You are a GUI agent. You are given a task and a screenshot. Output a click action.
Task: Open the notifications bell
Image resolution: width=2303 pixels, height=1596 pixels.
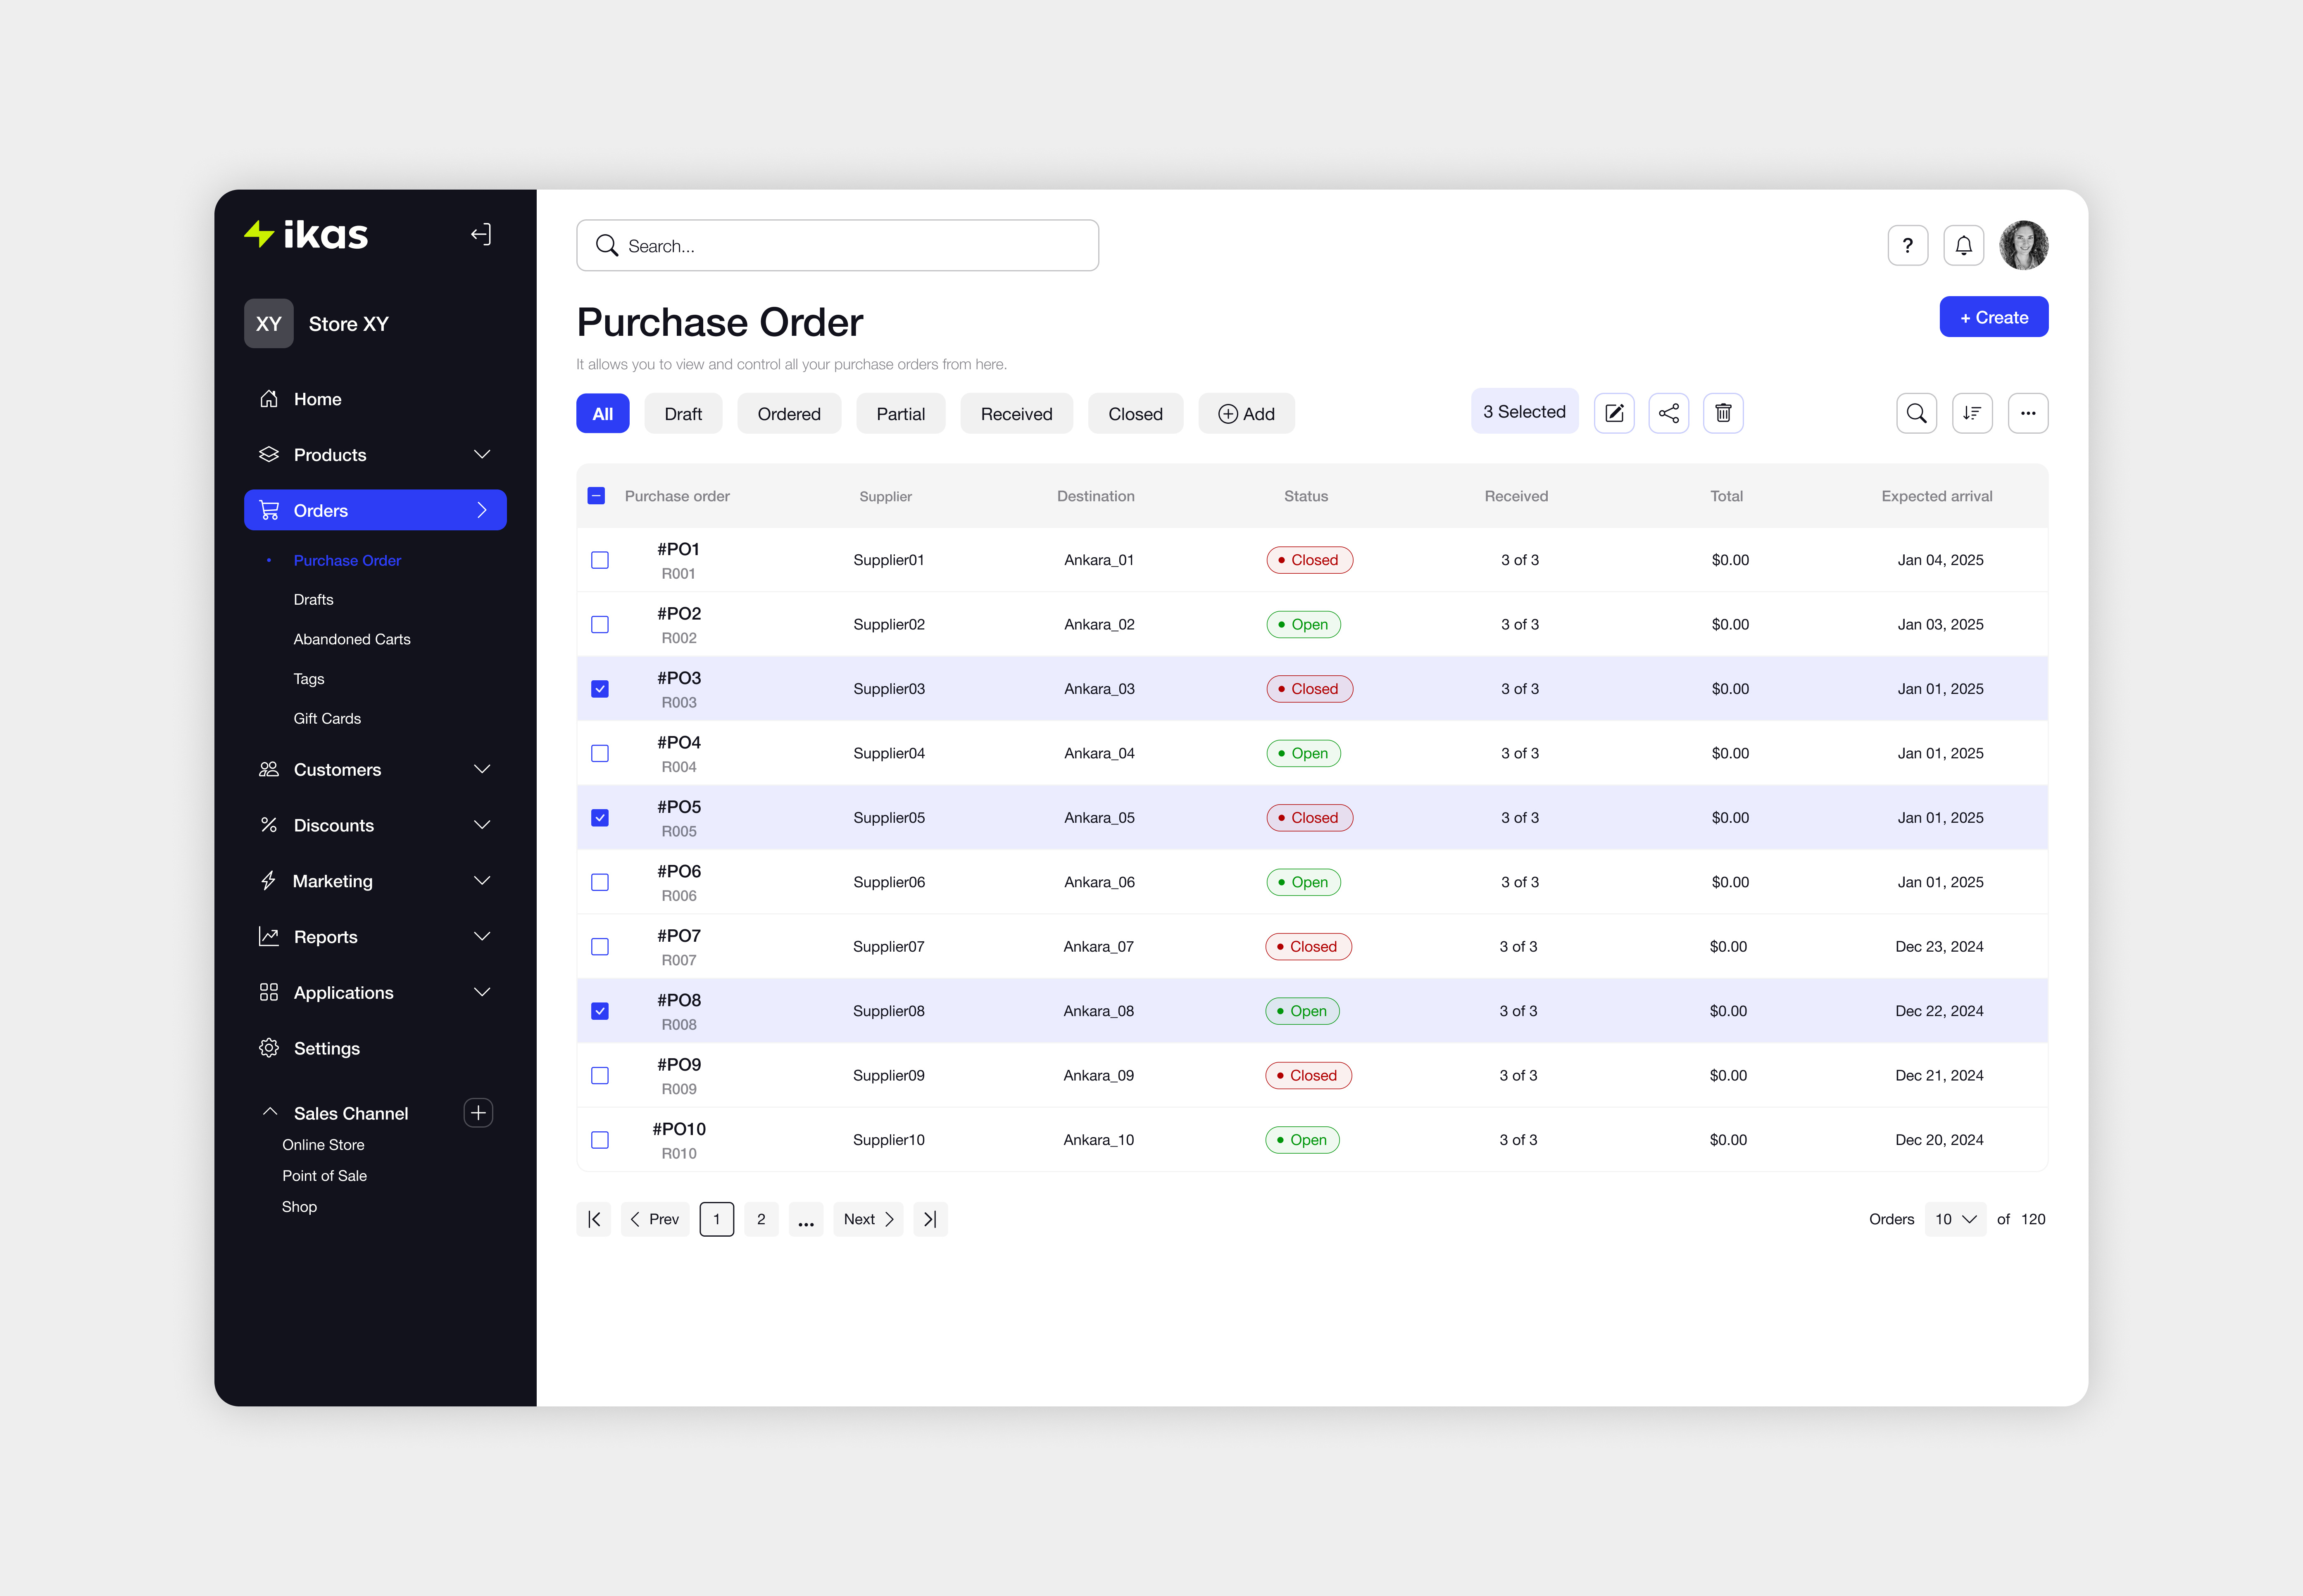(1963, 245)
